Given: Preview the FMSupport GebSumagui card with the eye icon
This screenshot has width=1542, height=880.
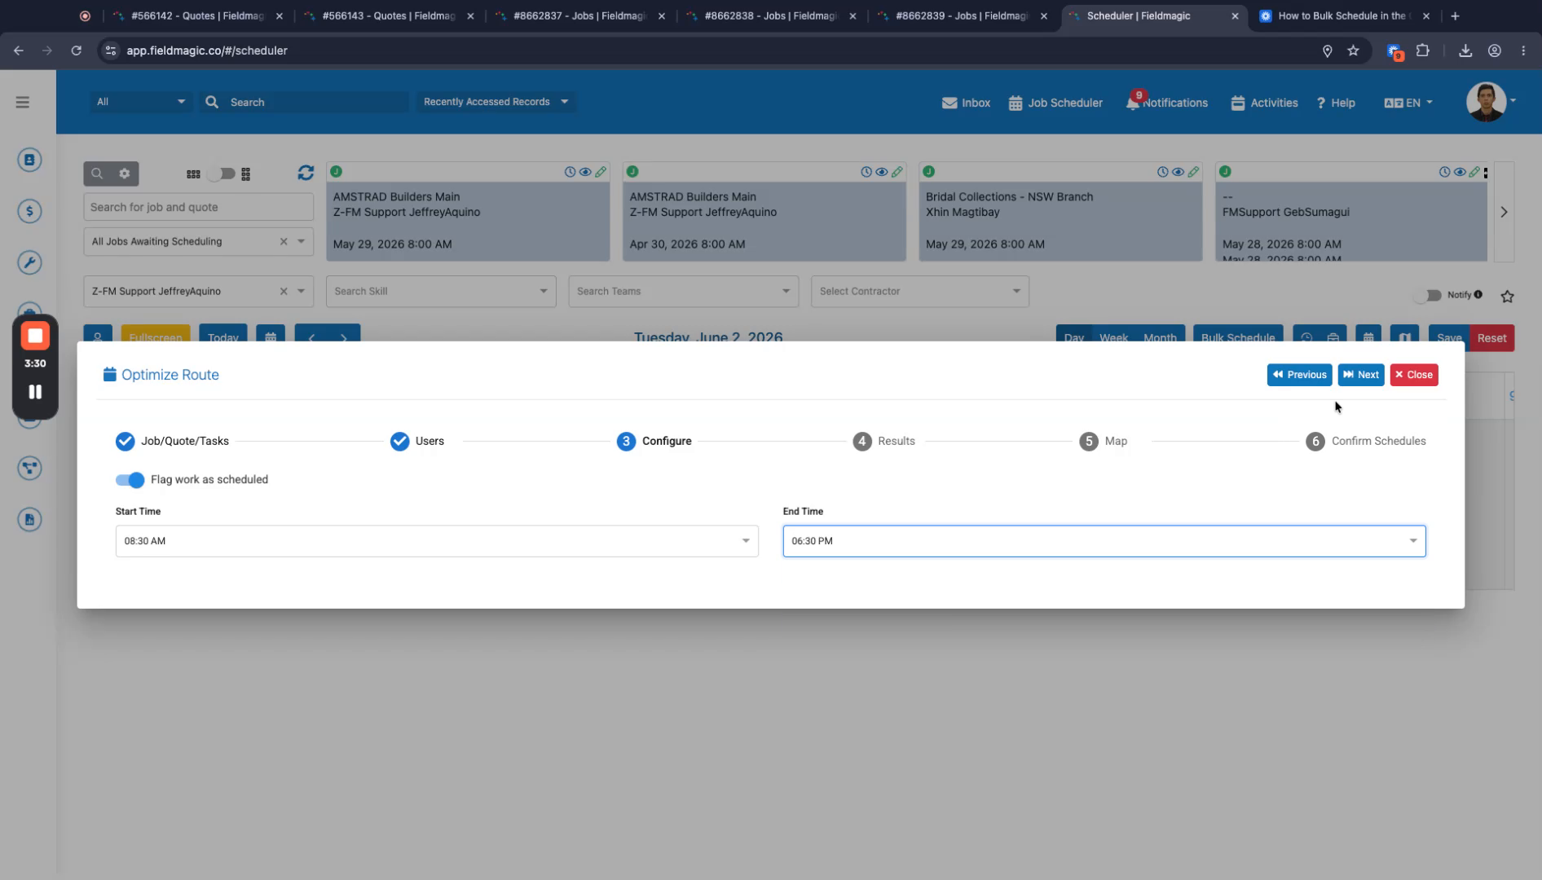Looking at the screenshot, I should (1460, 172).
